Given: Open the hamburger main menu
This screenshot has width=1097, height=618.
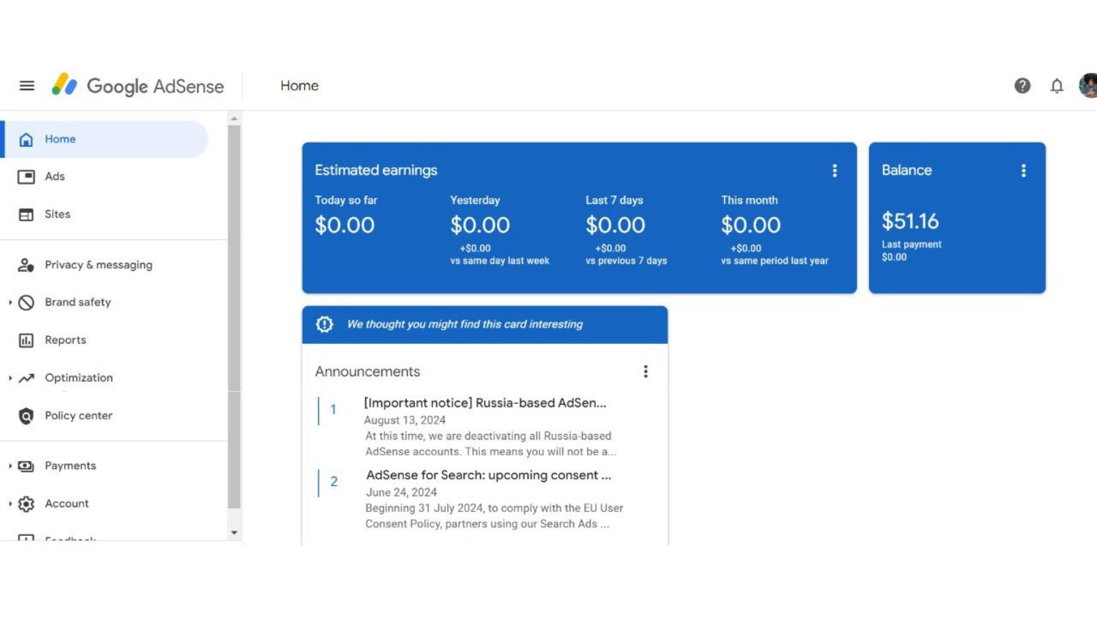Looking at the screenshot, I should pyautogui.click(x=27, y=86).
